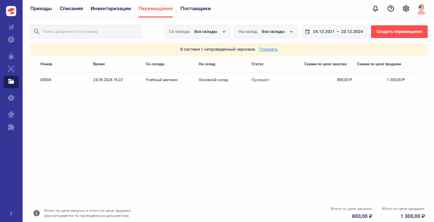Click the Время column header
Viewport: 434px width, 222px height.
click(99, 64)
